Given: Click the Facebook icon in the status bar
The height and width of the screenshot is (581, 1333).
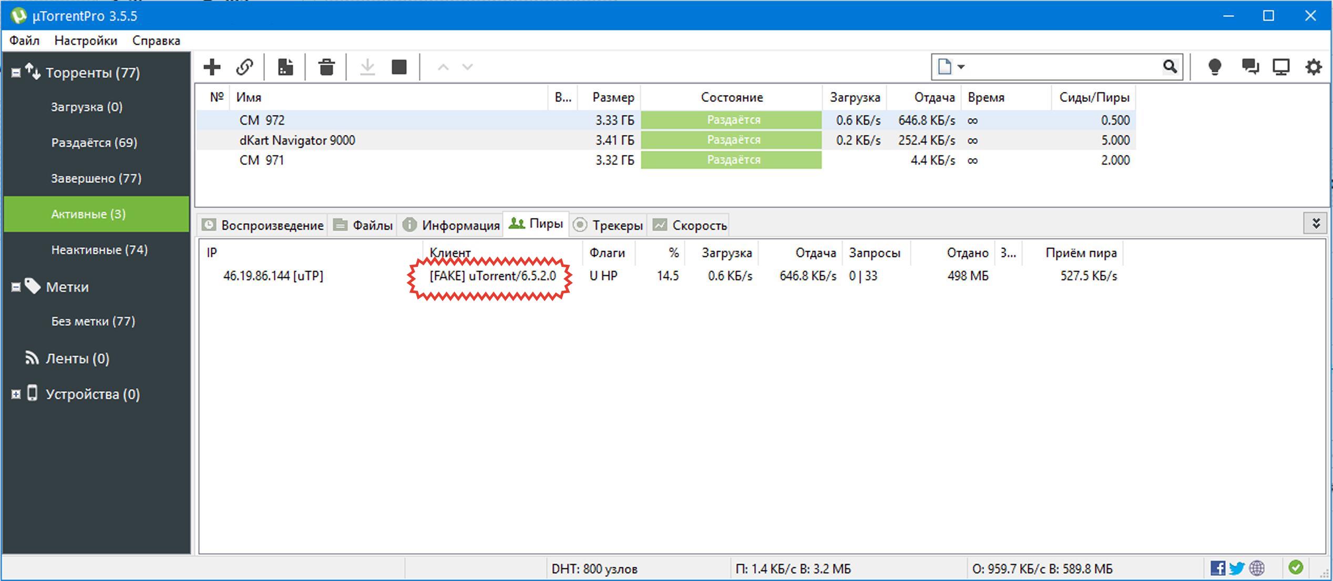Looking at the screenshot, I should (x=1217, y=568).
